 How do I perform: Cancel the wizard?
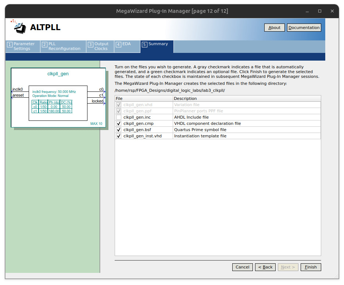tap(242, 267)
